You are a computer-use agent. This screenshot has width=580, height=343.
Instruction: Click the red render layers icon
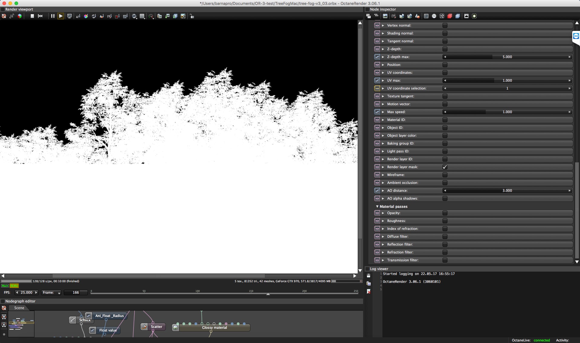[449, 16]
